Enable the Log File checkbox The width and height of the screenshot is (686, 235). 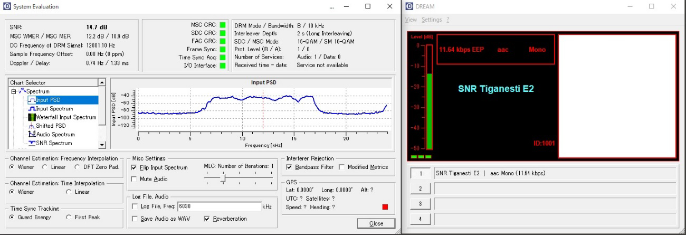tap(134, 206)
